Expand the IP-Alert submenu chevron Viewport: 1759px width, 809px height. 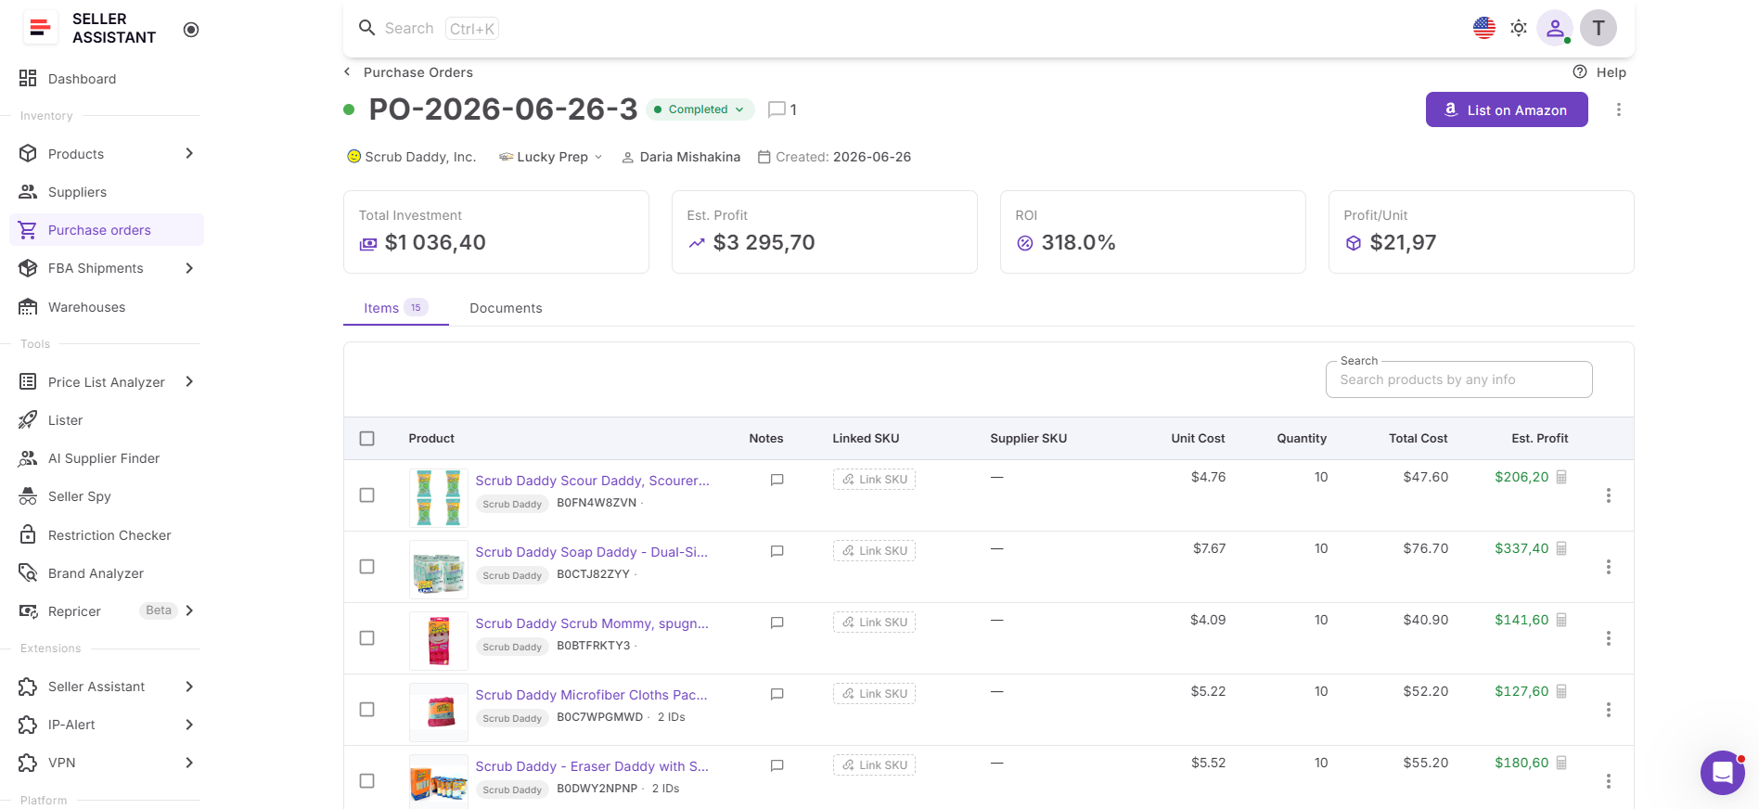point(189,725)
